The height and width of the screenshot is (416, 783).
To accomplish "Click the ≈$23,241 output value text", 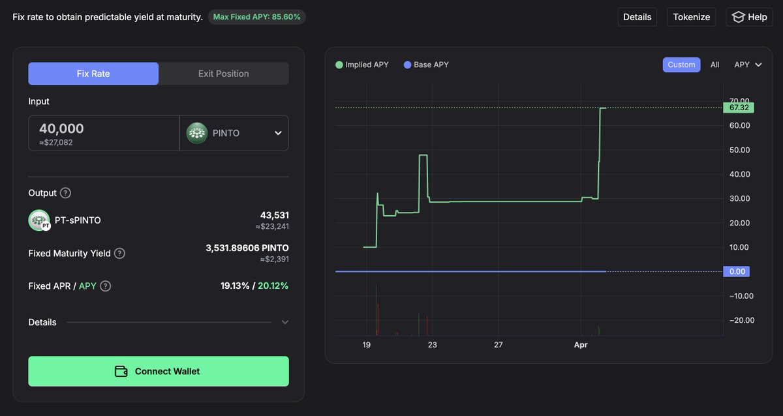I will click(x=272, y=226).
